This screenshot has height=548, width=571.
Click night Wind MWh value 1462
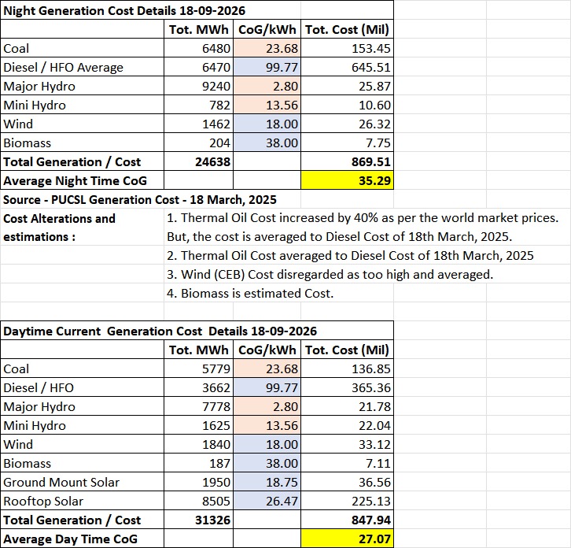click(x=198, y=124)
